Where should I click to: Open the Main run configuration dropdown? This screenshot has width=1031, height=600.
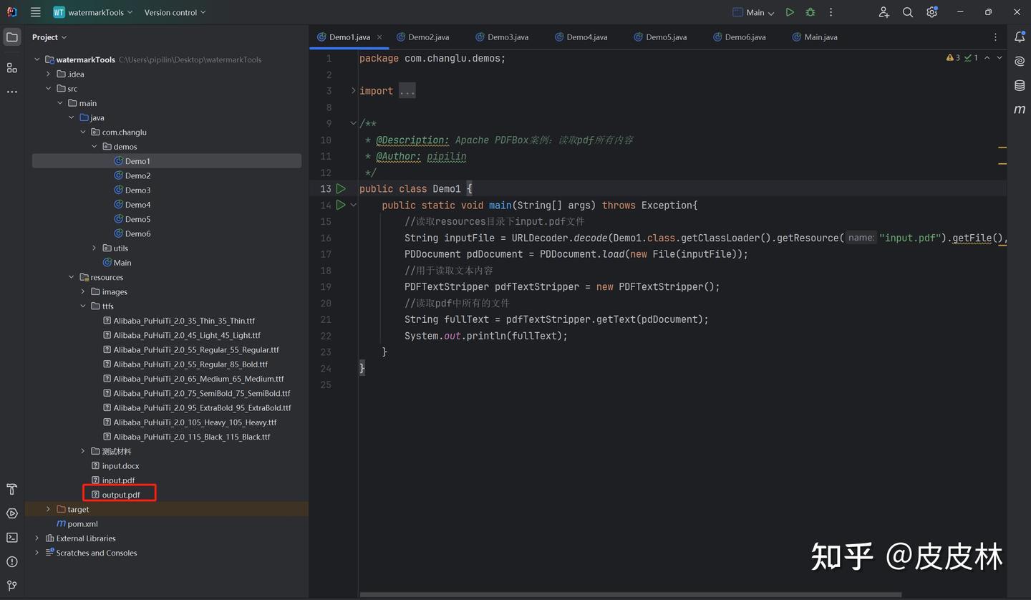(755, 12)
